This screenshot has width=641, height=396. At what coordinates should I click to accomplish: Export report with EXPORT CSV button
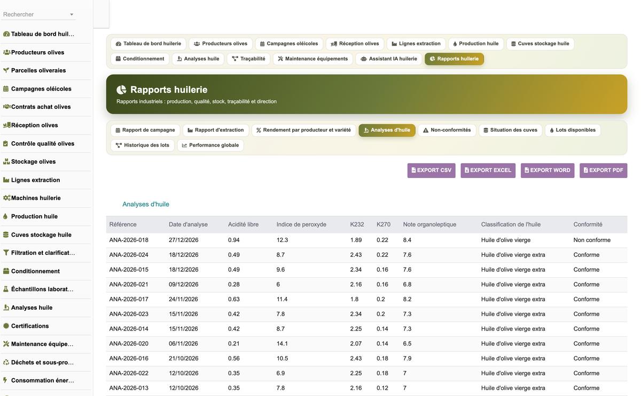[431, 171]
